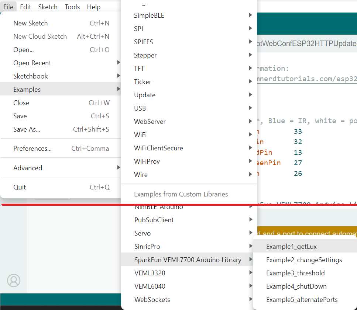Open the Help menu
The image size is (357, 310).
[93, 7]
